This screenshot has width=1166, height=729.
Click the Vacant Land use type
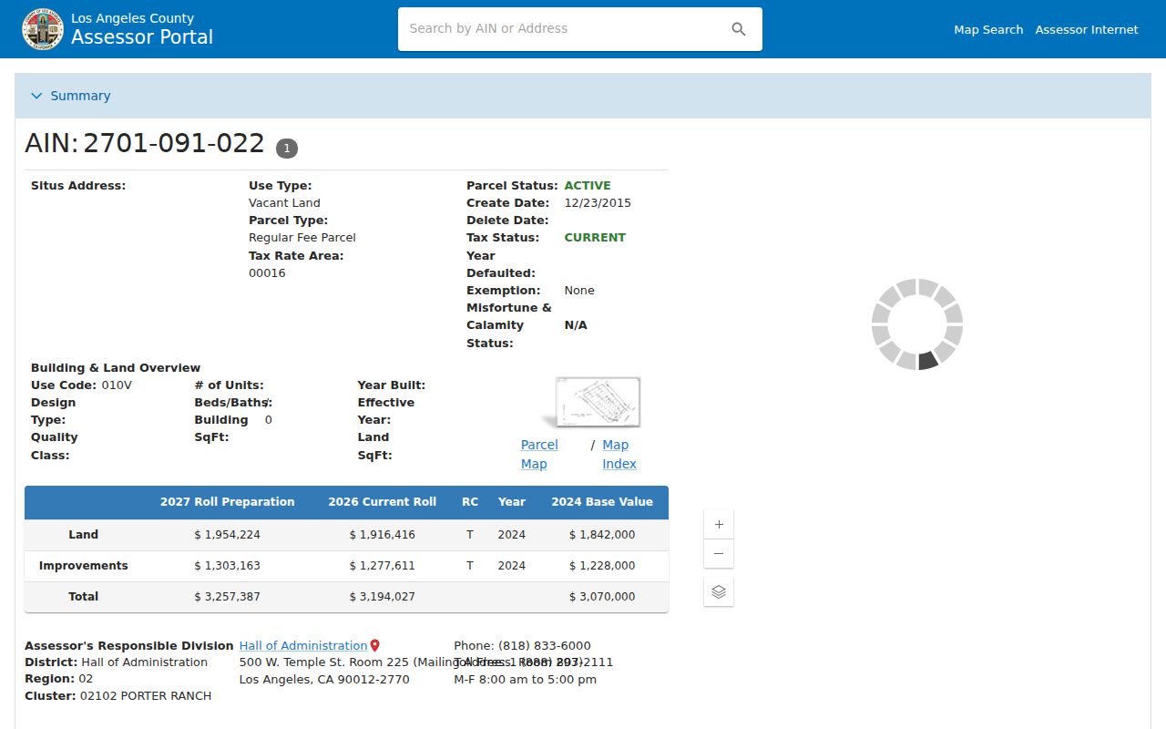(284, 203)
